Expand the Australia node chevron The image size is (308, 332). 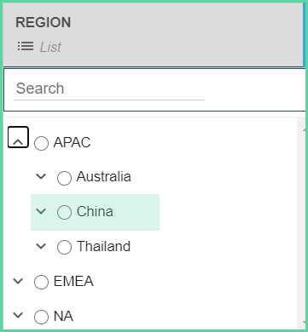(x=41, y=176)
